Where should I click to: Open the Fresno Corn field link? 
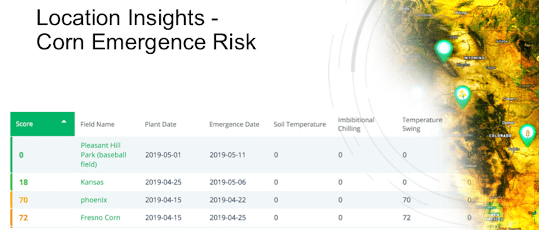click(101, 217)
